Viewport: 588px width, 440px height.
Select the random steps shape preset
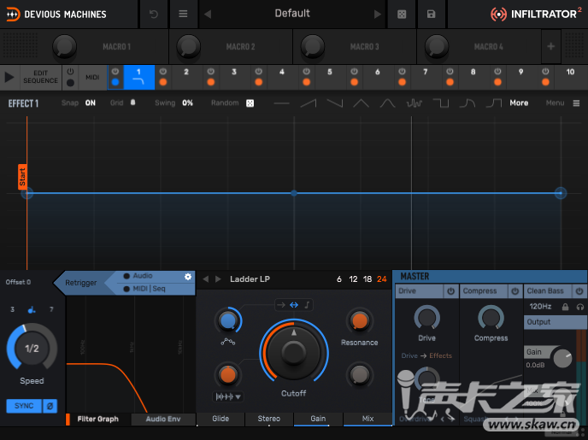(x=415, y=103)
